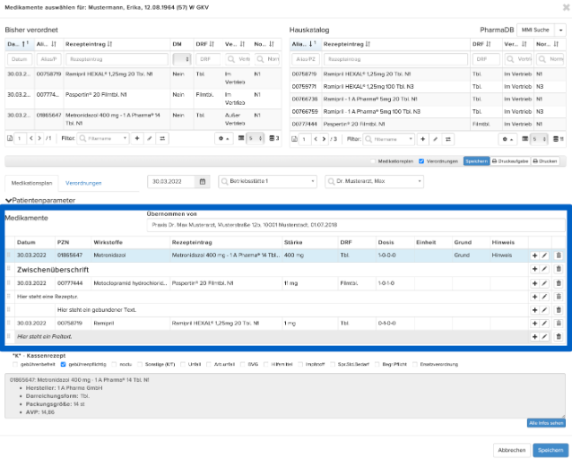The width and height of the screenshot is (572, 459).
Task: Edit the Ramipril medication row with the pencil icon
Action: 544,324
